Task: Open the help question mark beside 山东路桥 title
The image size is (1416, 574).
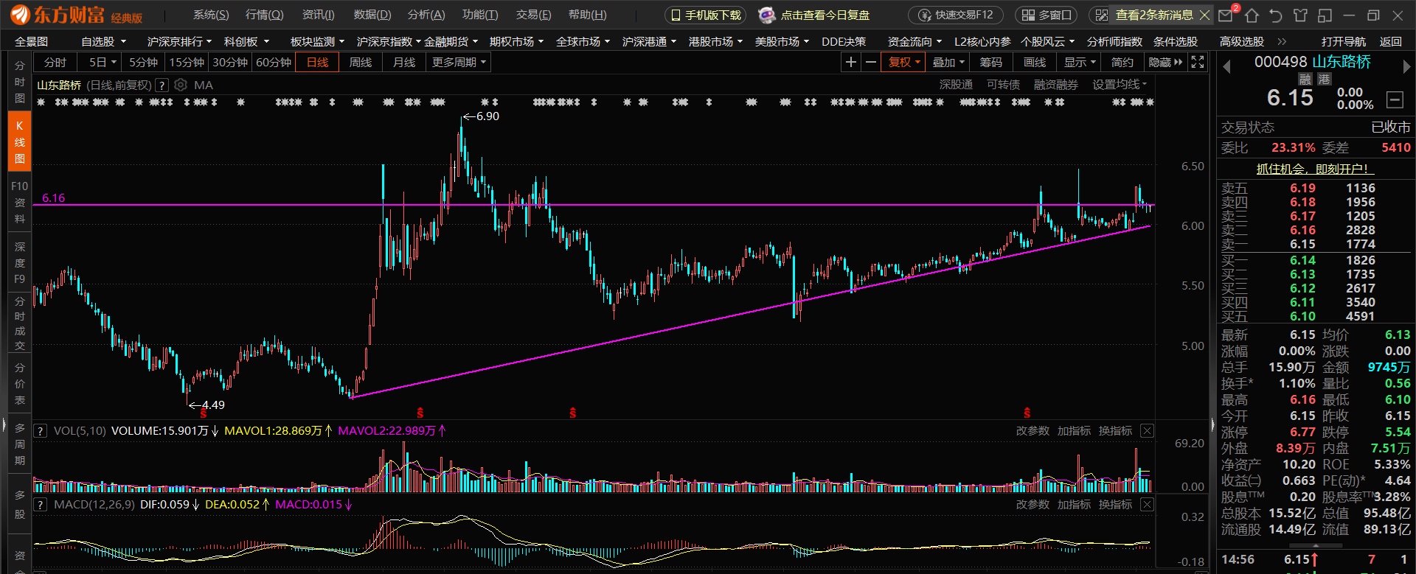Action: pos(162,85)
